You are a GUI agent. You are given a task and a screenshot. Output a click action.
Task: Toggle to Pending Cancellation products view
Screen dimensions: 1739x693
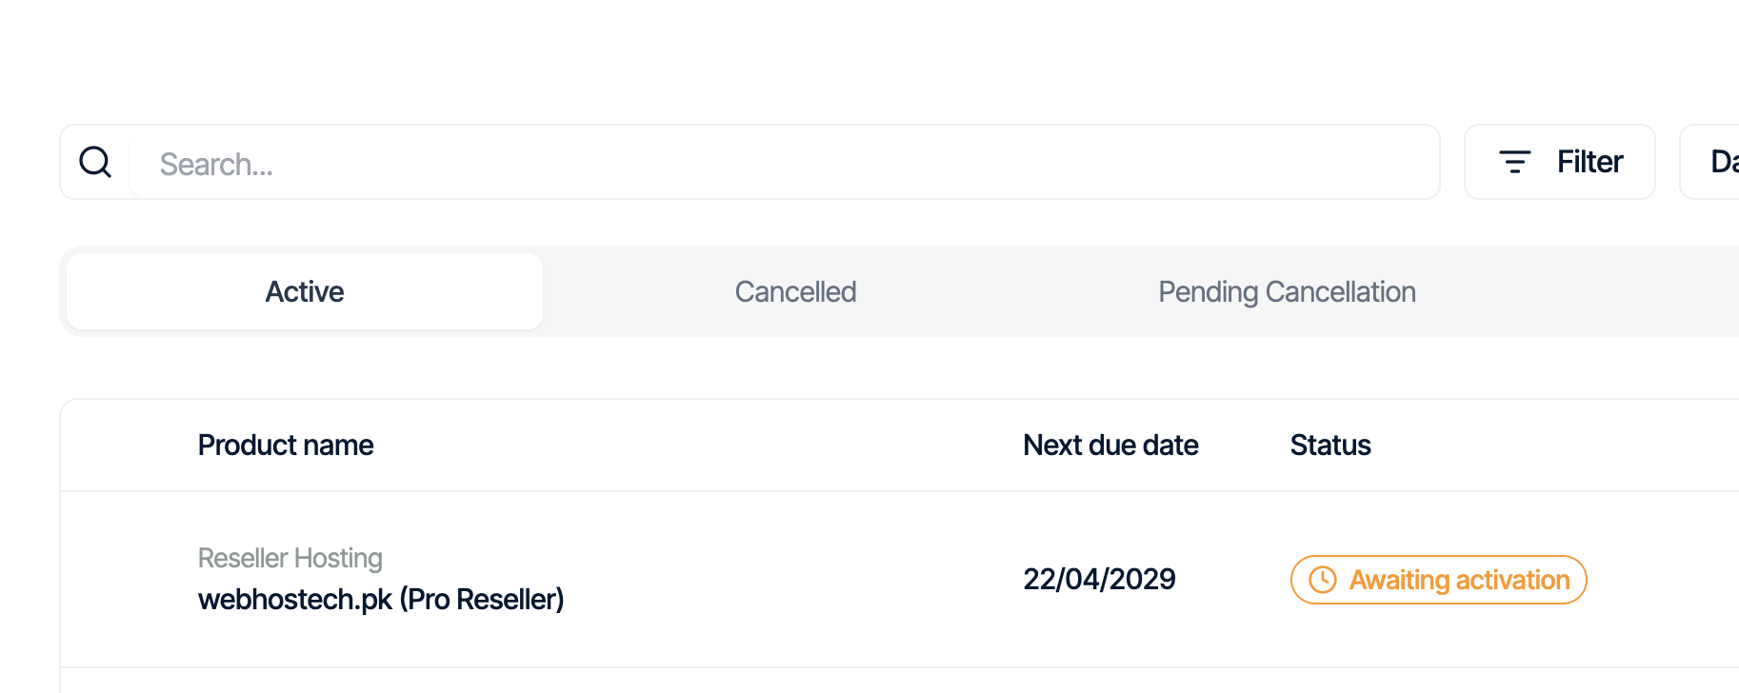pyautogui.click(x=1287, y=291)
